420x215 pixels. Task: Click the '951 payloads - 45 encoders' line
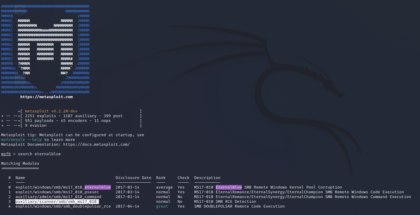(x=68, y=120)
